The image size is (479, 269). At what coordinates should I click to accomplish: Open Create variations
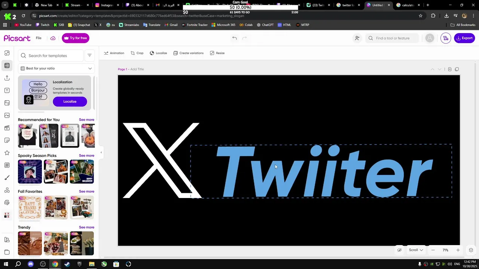pos(188,53)
